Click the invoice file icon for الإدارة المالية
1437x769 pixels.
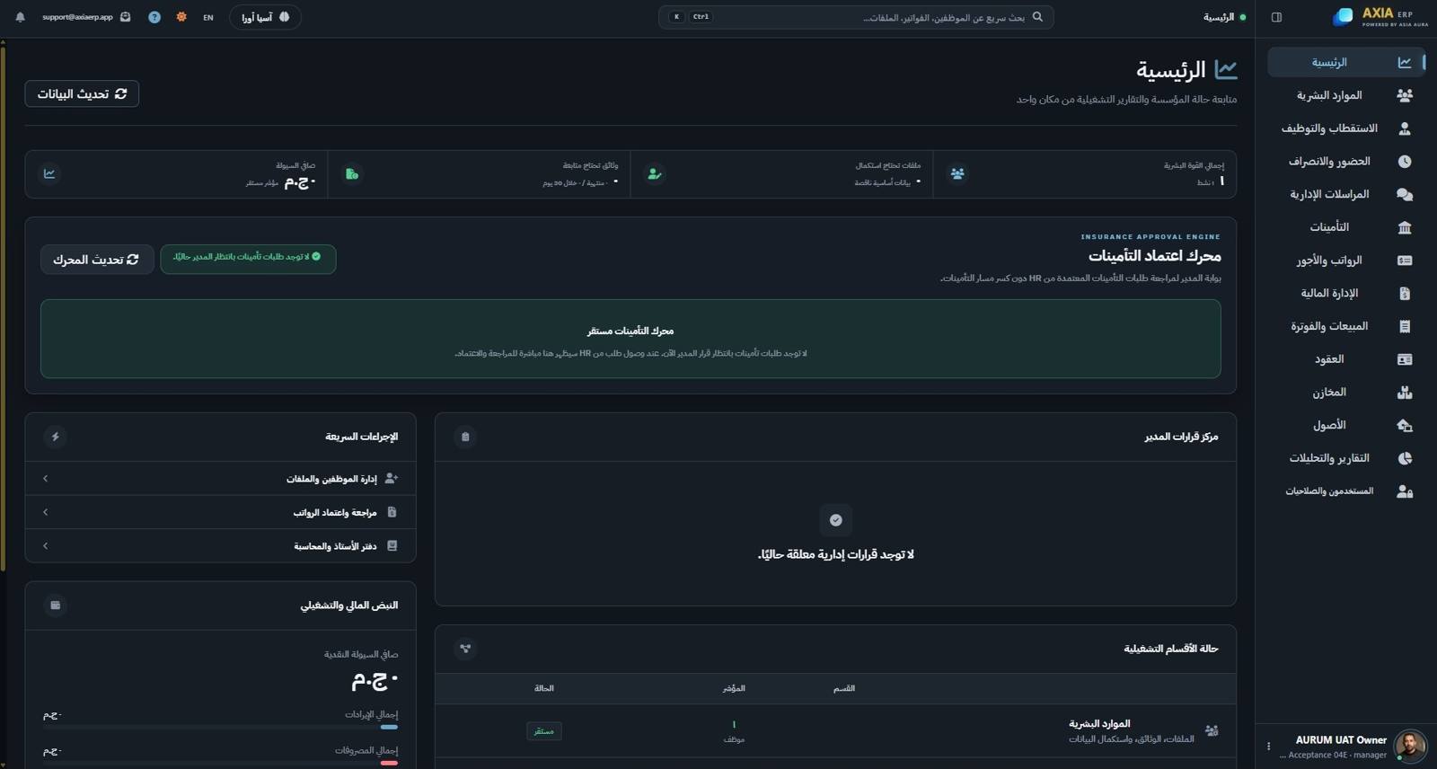[1405, 294]
